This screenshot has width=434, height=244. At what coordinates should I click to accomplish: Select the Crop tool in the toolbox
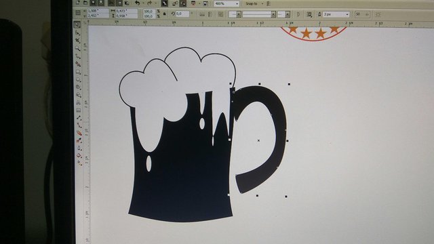[x=78, y=41]
